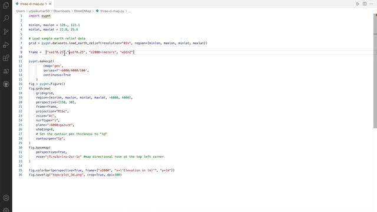Open the GitHub icon in activity bar
The height and width of the screenshot is (212, 377).
6,84
